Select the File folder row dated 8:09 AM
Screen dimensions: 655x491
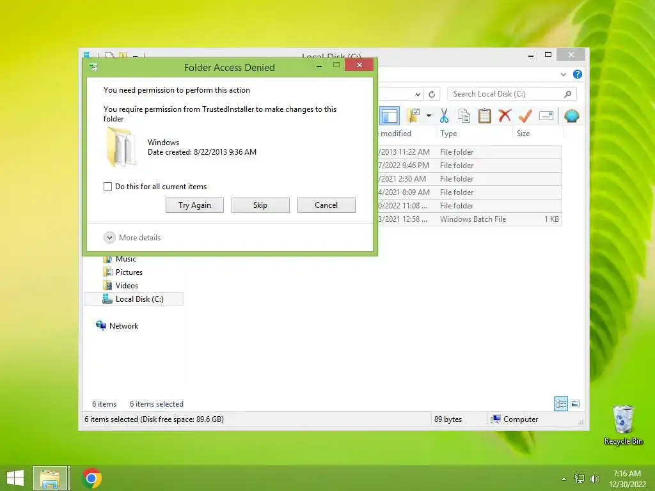[470, 192]
